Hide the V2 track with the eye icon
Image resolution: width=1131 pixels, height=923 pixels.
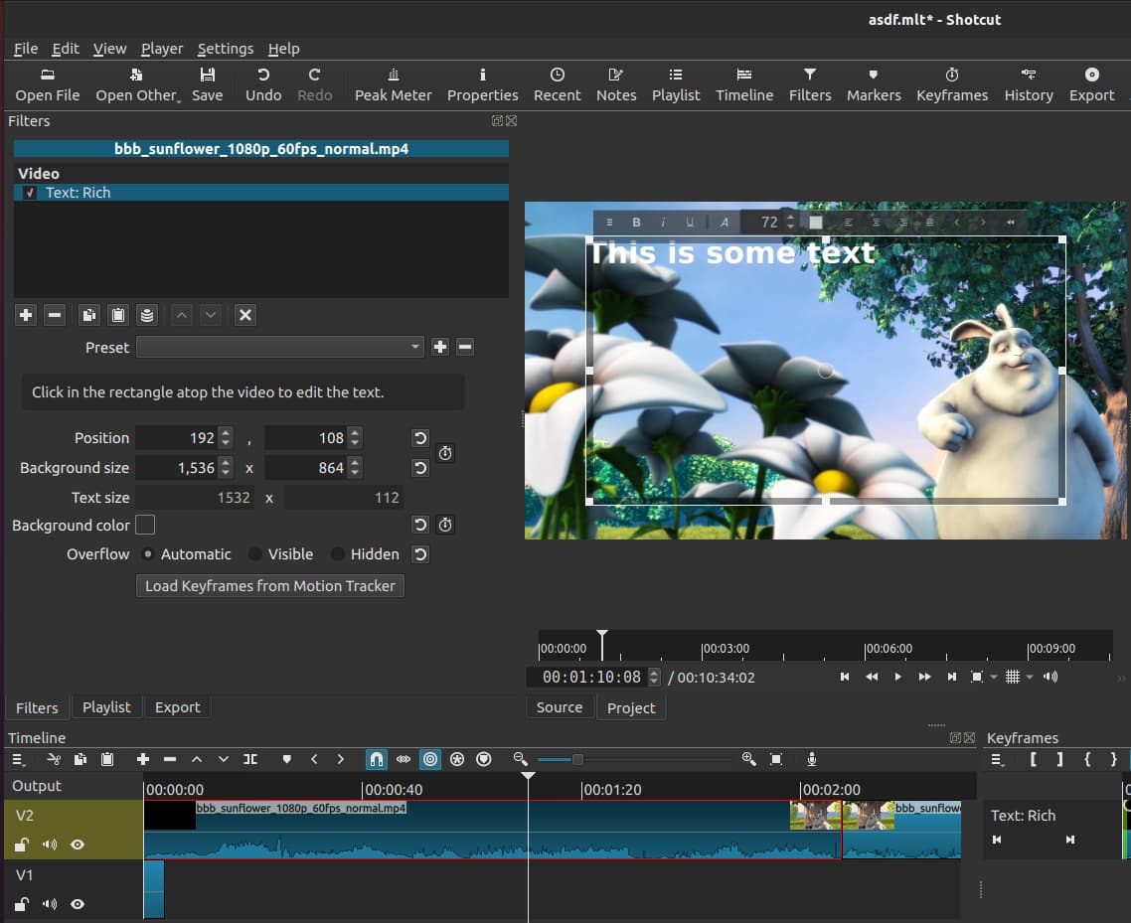pyautogui.click(x=78, y=845)
